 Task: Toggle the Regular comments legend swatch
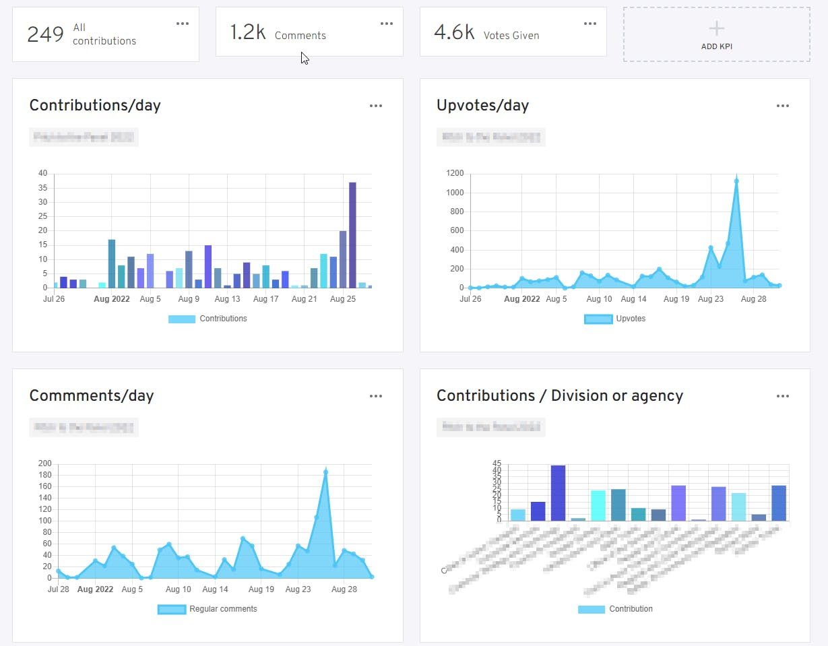tap(172, 609)
